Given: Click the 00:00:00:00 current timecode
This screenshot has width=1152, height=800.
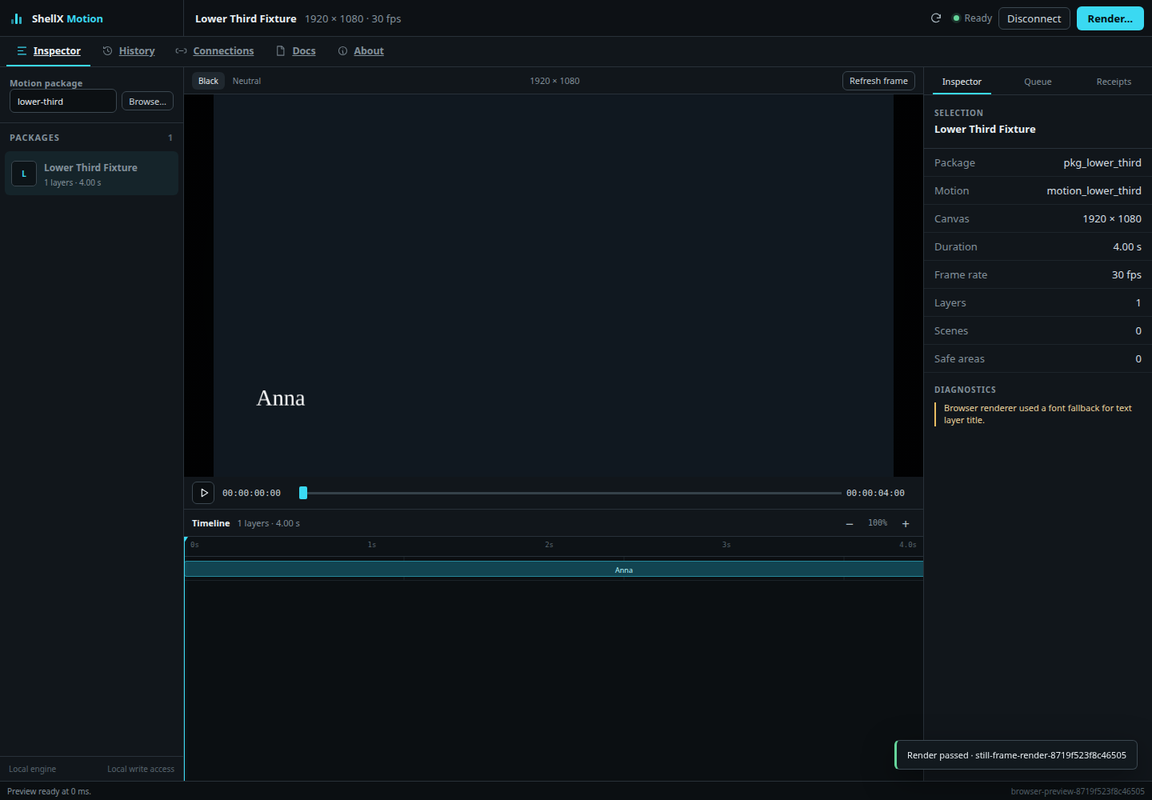Looking at the screenshot, I should tap(251, 493).
